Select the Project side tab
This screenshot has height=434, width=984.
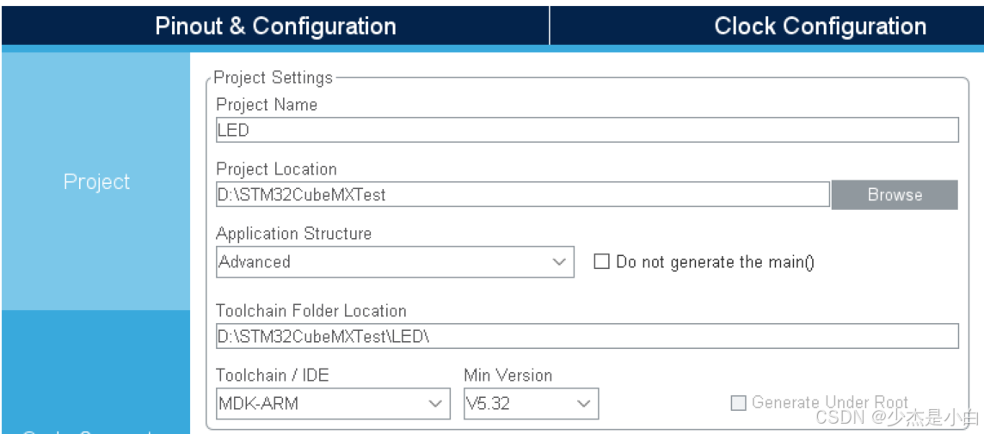[96, 181]
